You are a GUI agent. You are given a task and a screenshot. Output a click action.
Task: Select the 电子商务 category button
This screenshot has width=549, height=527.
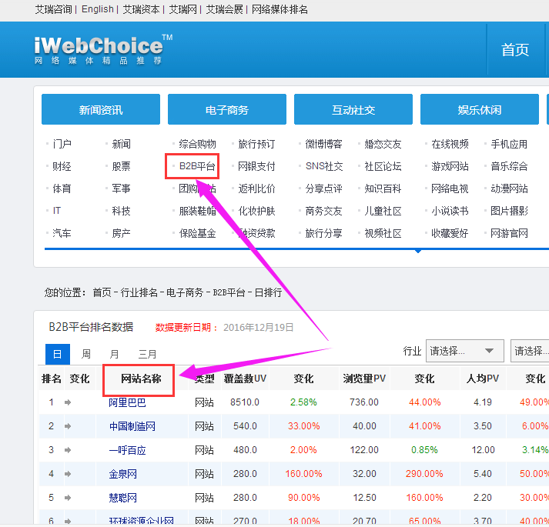point(227,109)
